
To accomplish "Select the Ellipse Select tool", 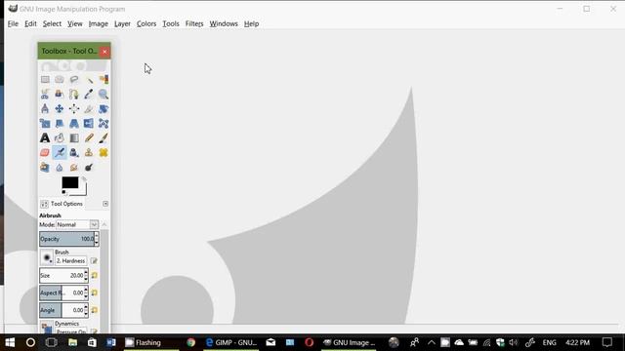I will coord(60,80).
